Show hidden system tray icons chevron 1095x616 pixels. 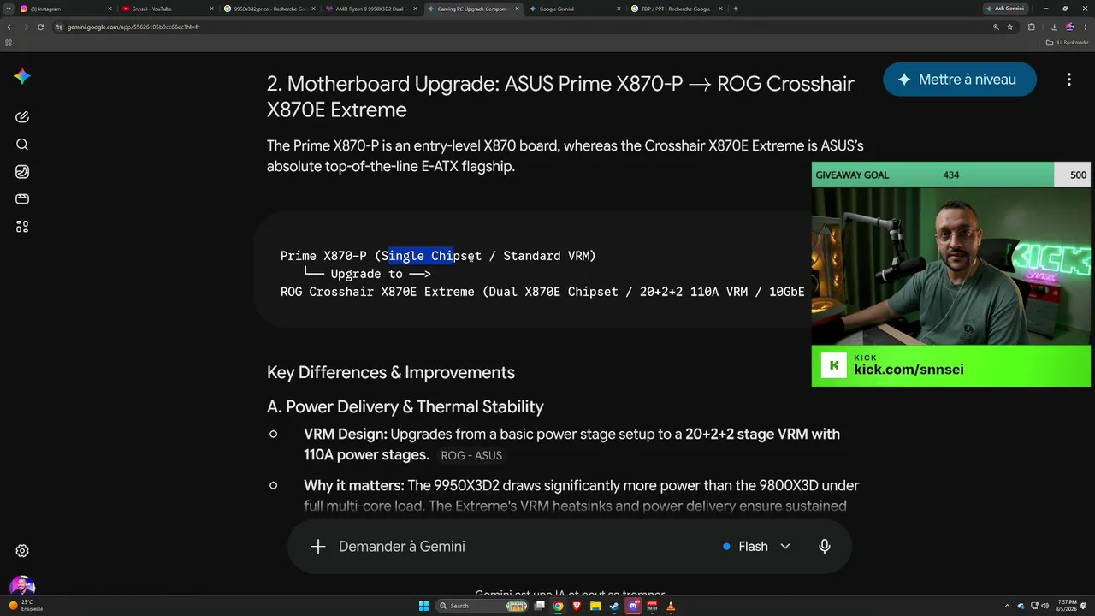pos(1009,606)
